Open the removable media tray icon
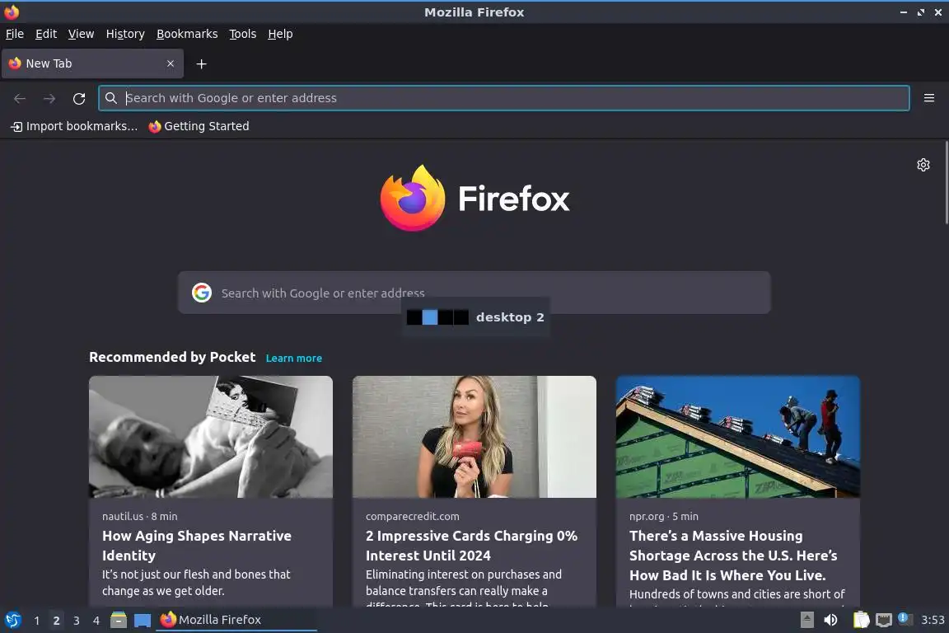 (806, 620)
